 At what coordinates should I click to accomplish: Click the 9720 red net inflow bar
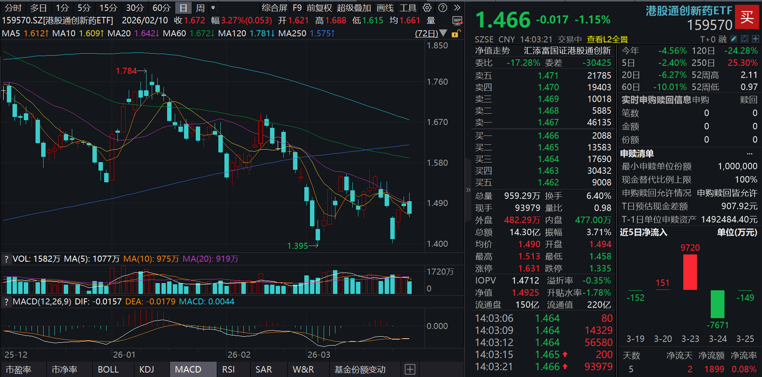tap(690, 272)
